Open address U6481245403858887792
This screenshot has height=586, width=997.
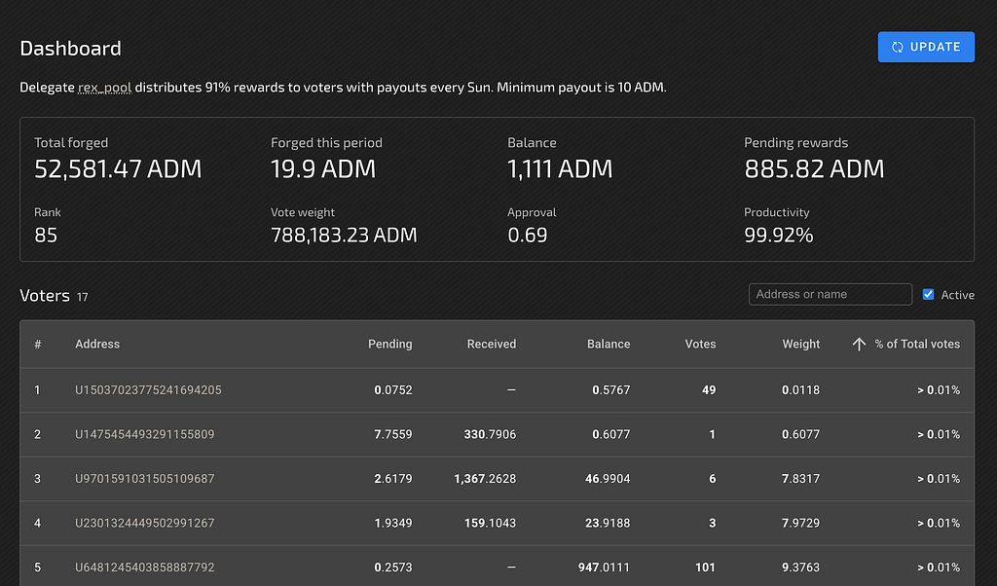click(x=144, y=568)
